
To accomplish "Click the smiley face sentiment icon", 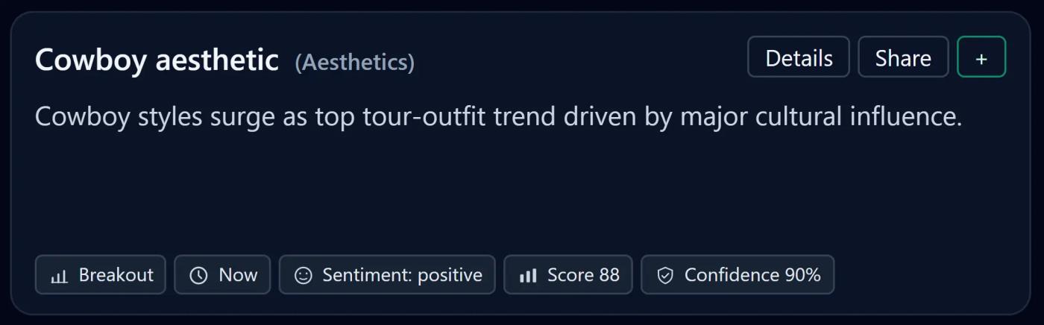I will click(x=303, y=276).
